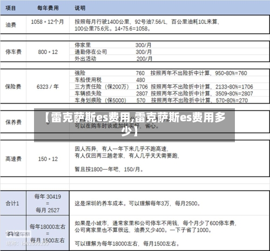This screenshot has width=270, height=251.
Task: Select 车身划痕险（保5000）entry
Action: [x=100, y=100]
